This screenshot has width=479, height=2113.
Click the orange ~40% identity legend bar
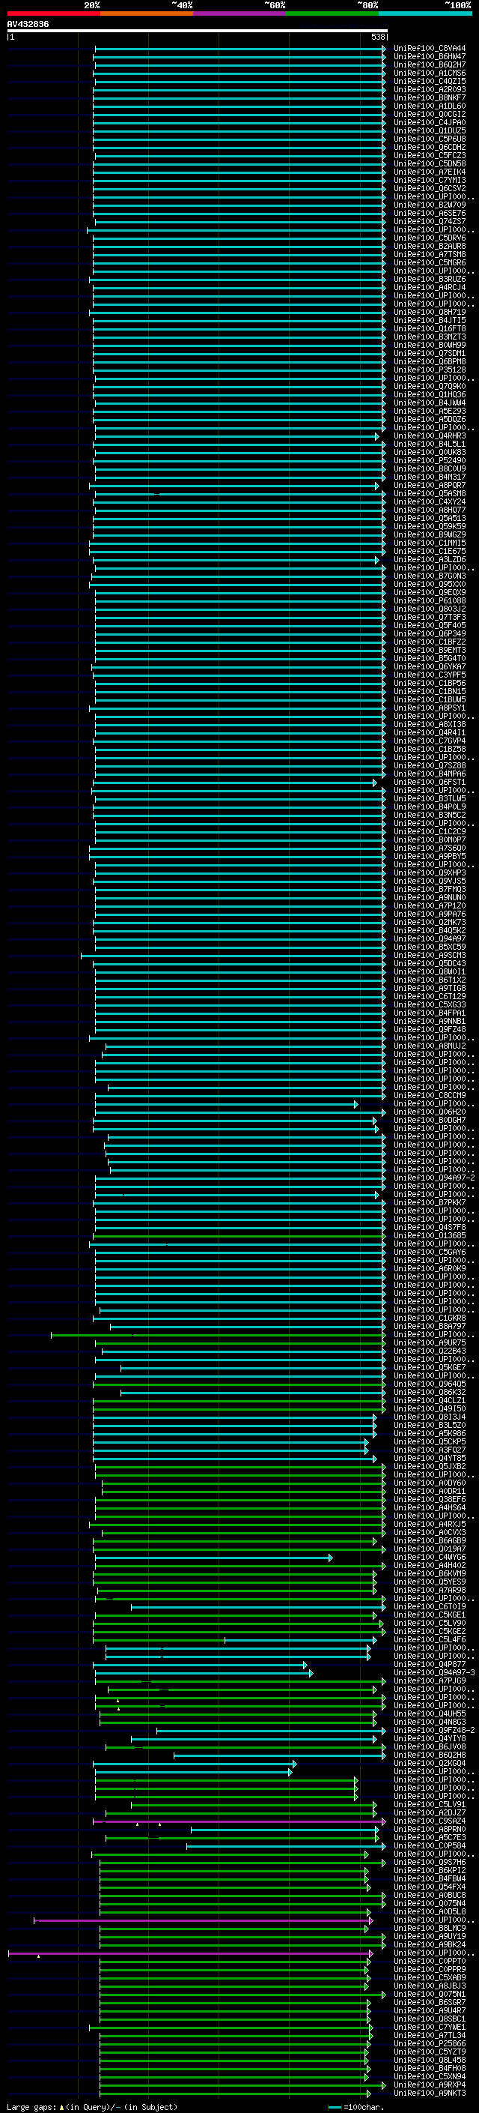coord(147,14)
